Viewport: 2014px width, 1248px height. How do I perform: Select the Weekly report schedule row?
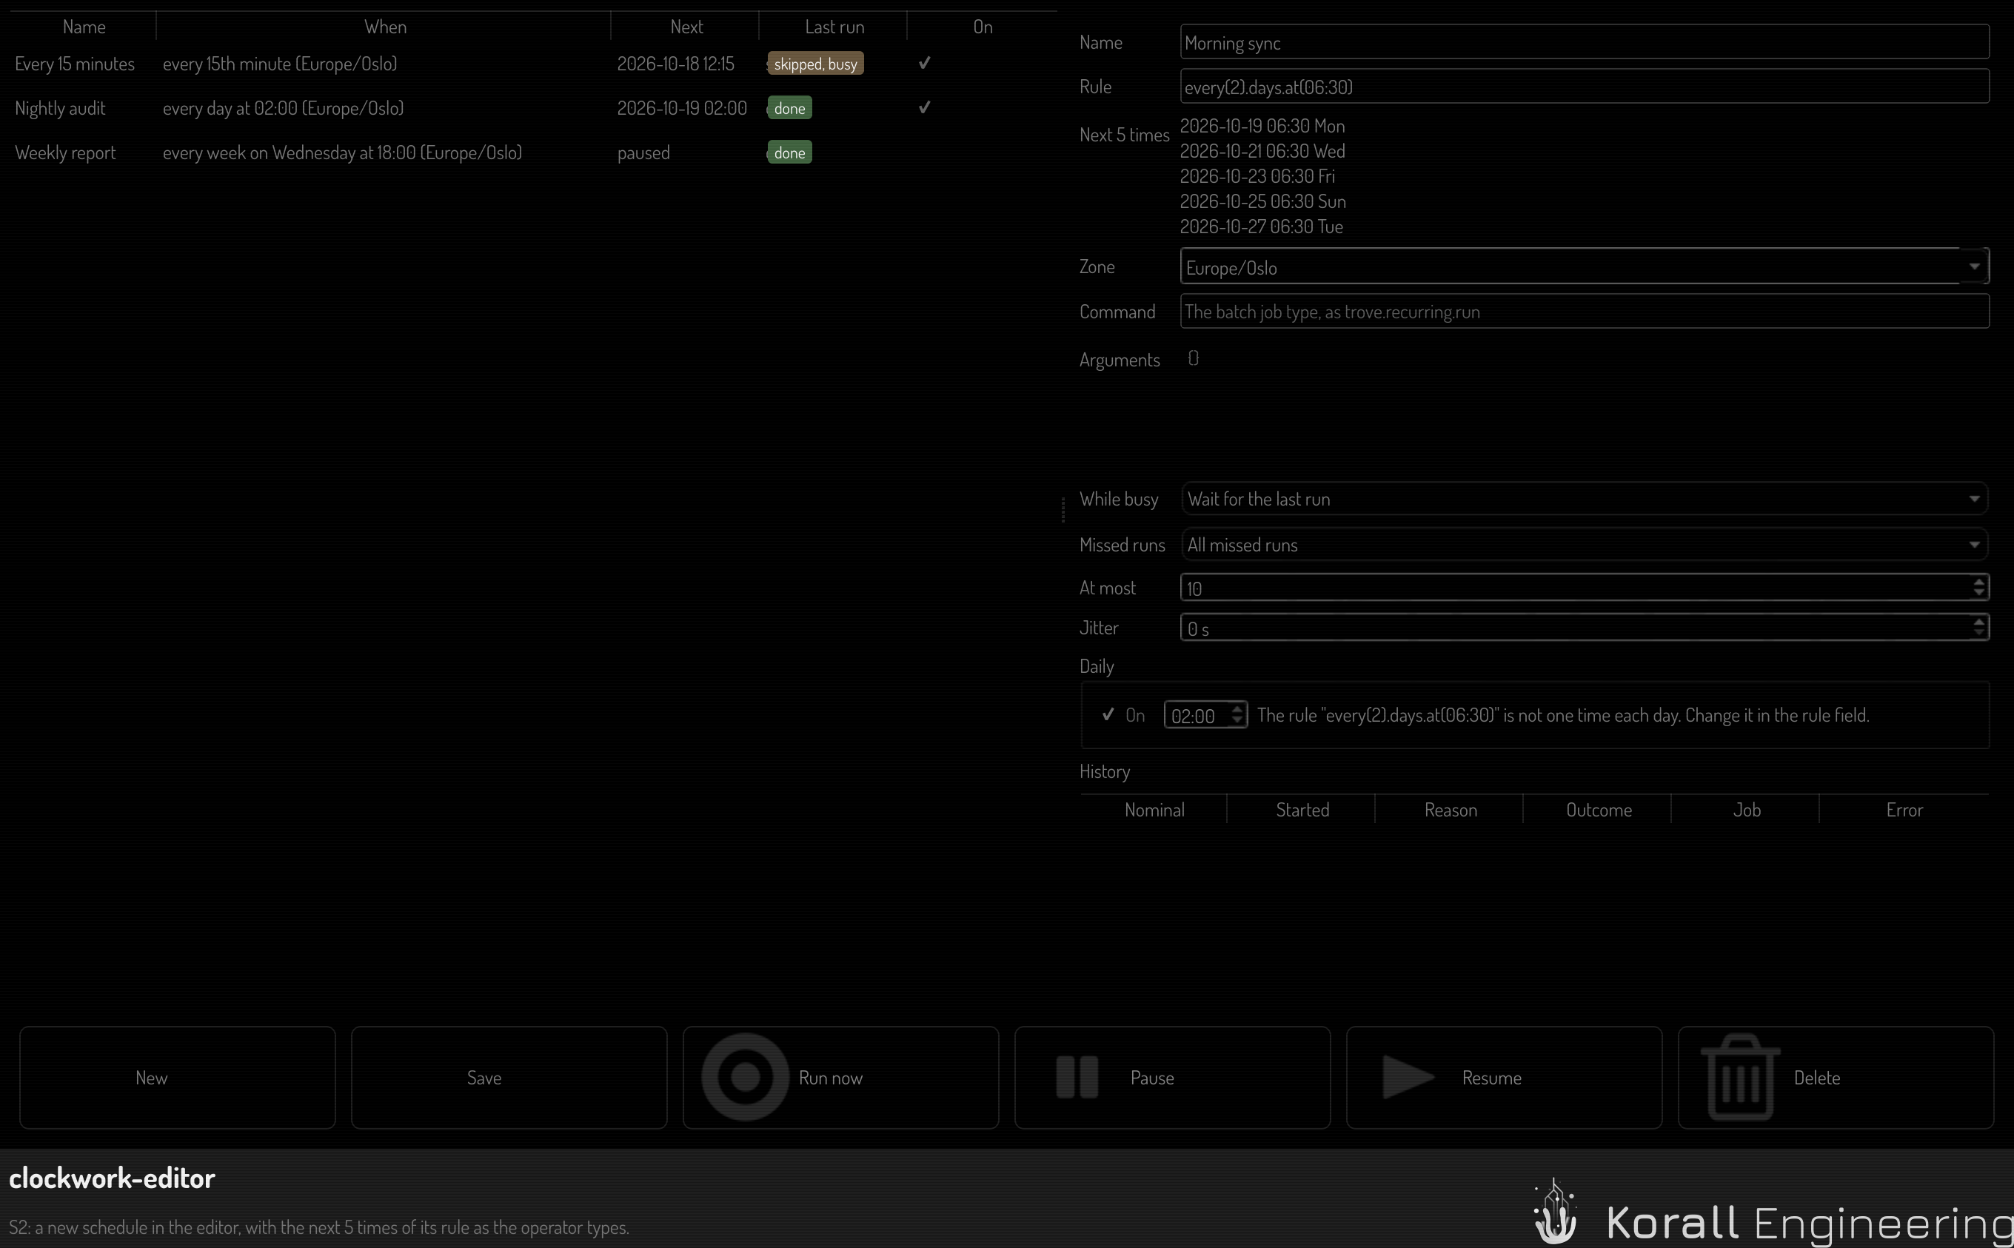coord(533,152)
